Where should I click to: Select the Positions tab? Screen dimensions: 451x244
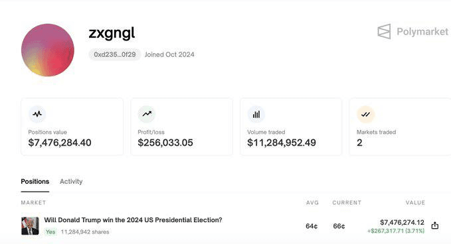click(x=35, y=182)
